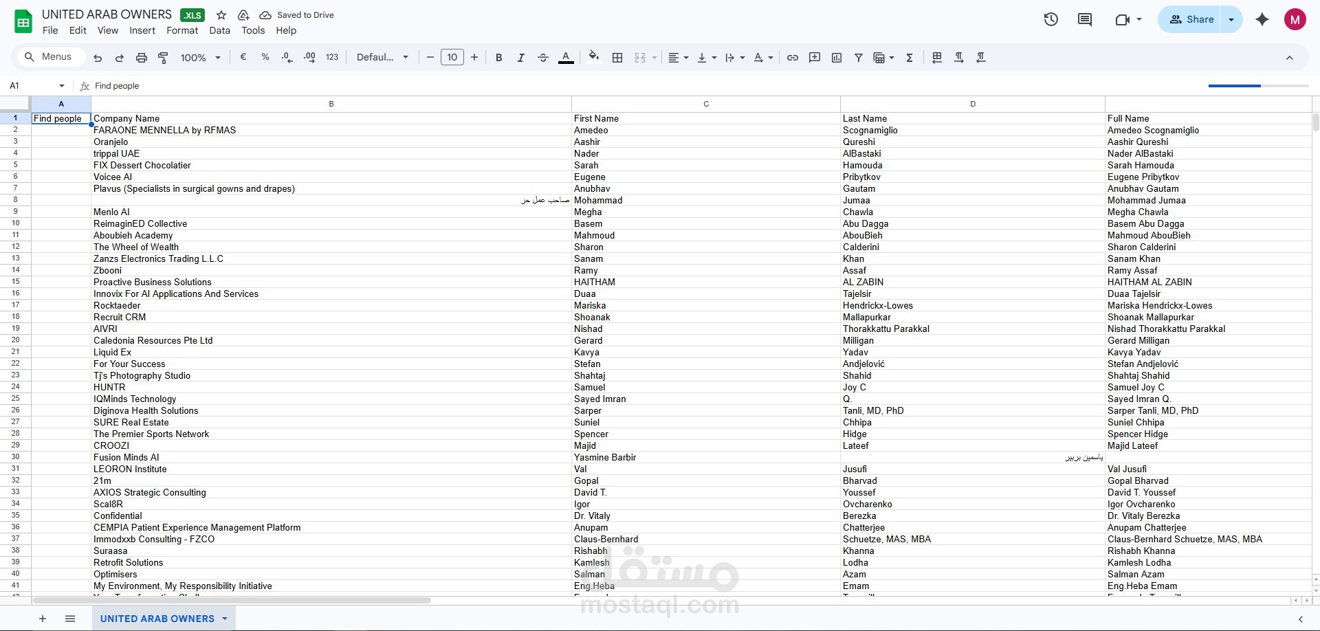1320x631 pixels.
Task: Insert a chart
Action: (837, 58)
